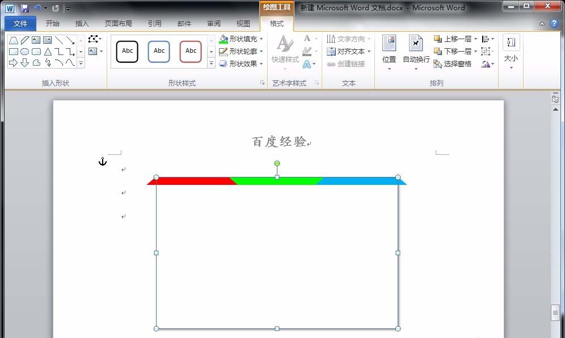Open the 选择窗格 selection pane
Image resolution: width=565 pixels, height=338 pixels.
(453, 64)
